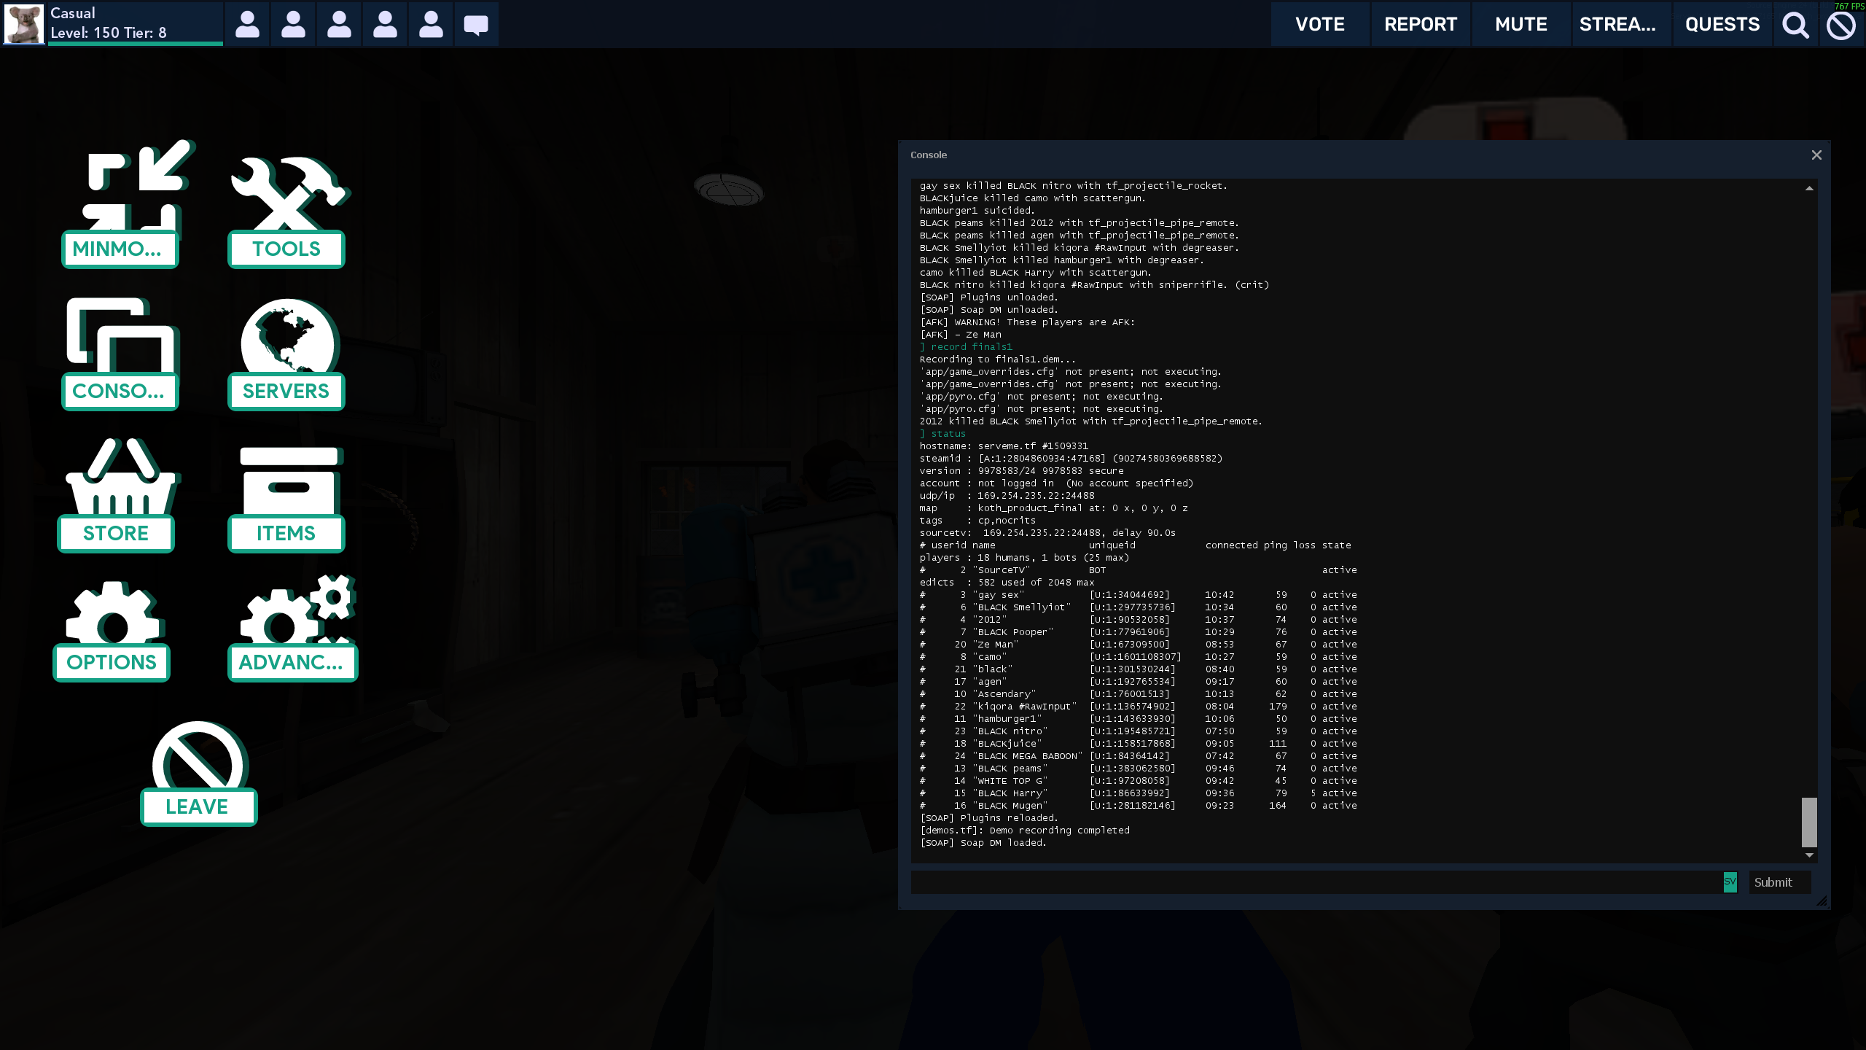Click the first party member slot

pos(248,25)
